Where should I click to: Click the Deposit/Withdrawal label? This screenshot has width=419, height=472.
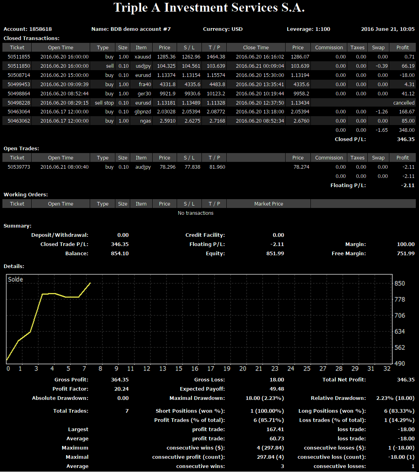coord(60,235)
